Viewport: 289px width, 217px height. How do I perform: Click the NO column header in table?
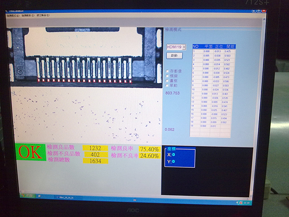pos(196,46)
